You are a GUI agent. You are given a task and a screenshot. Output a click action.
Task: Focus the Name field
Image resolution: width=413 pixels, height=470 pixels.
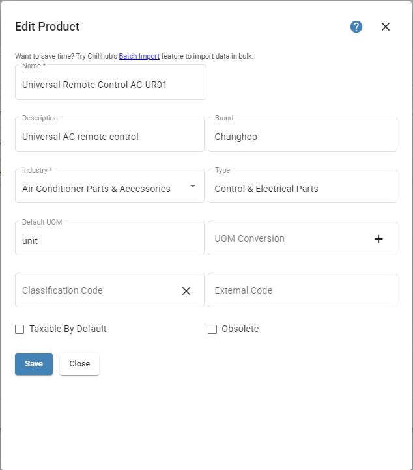(111, 85)
